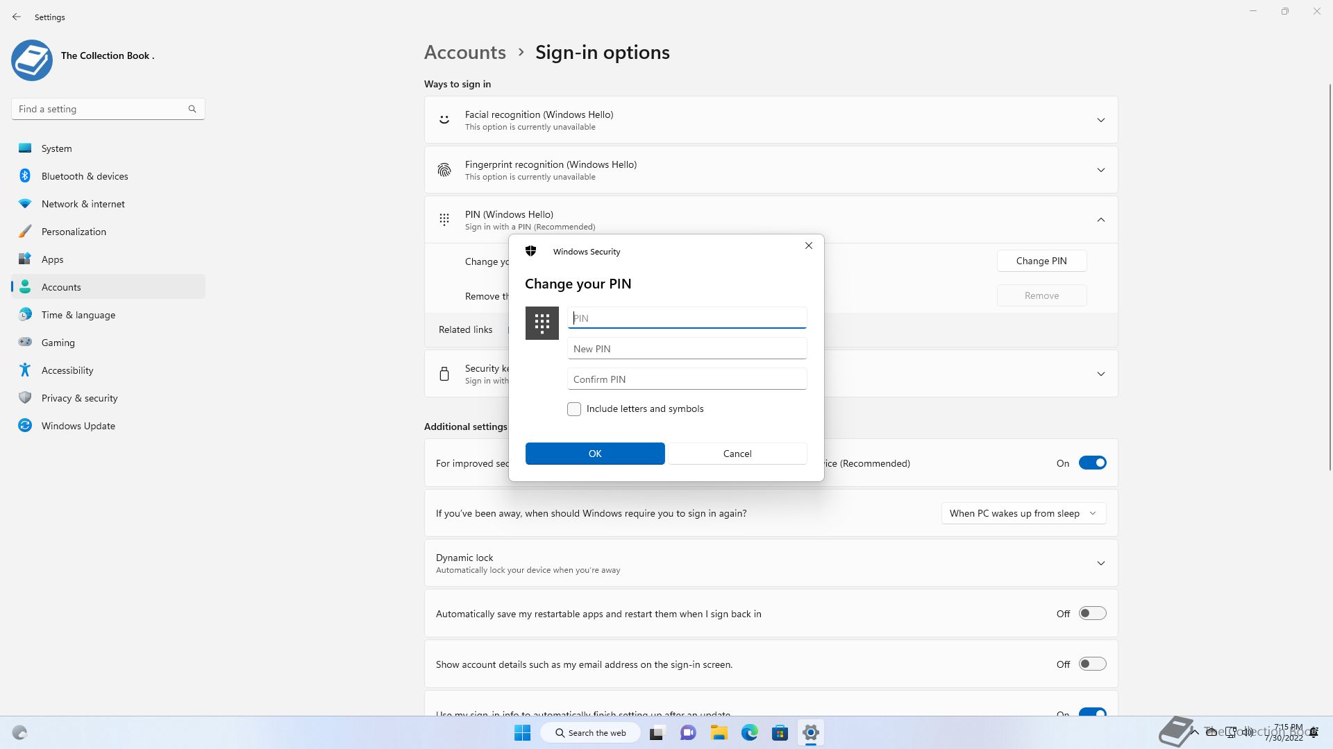The width and height of the screenshot is (1333, 749).
Task: Open sign-in again timing dropdown
Action: 1023,513
